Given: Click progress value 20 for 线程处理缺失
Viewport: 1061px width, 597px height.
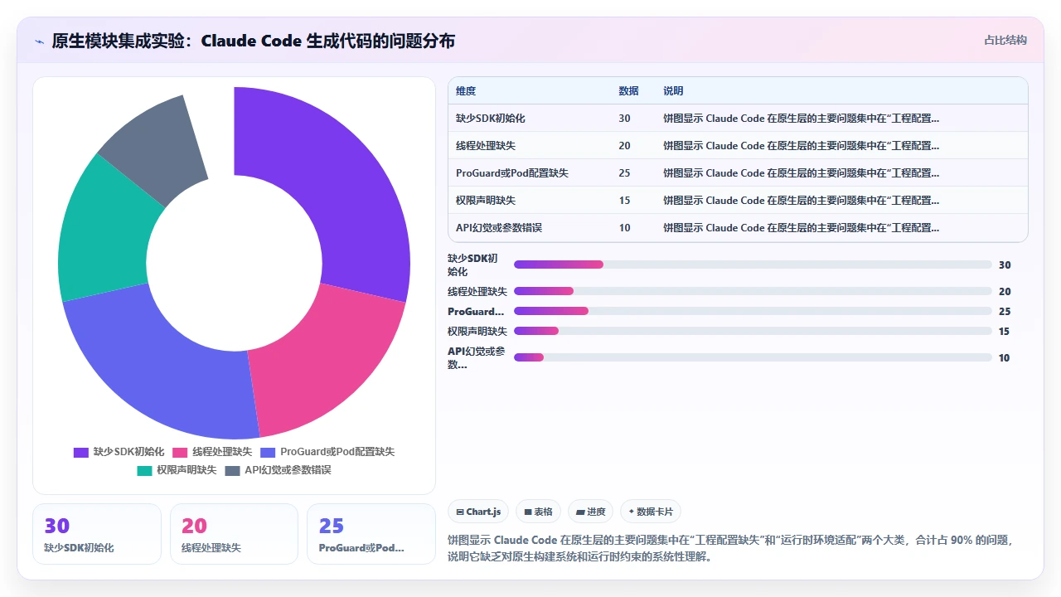Looking at the screenshot, I should [1005, 291].
